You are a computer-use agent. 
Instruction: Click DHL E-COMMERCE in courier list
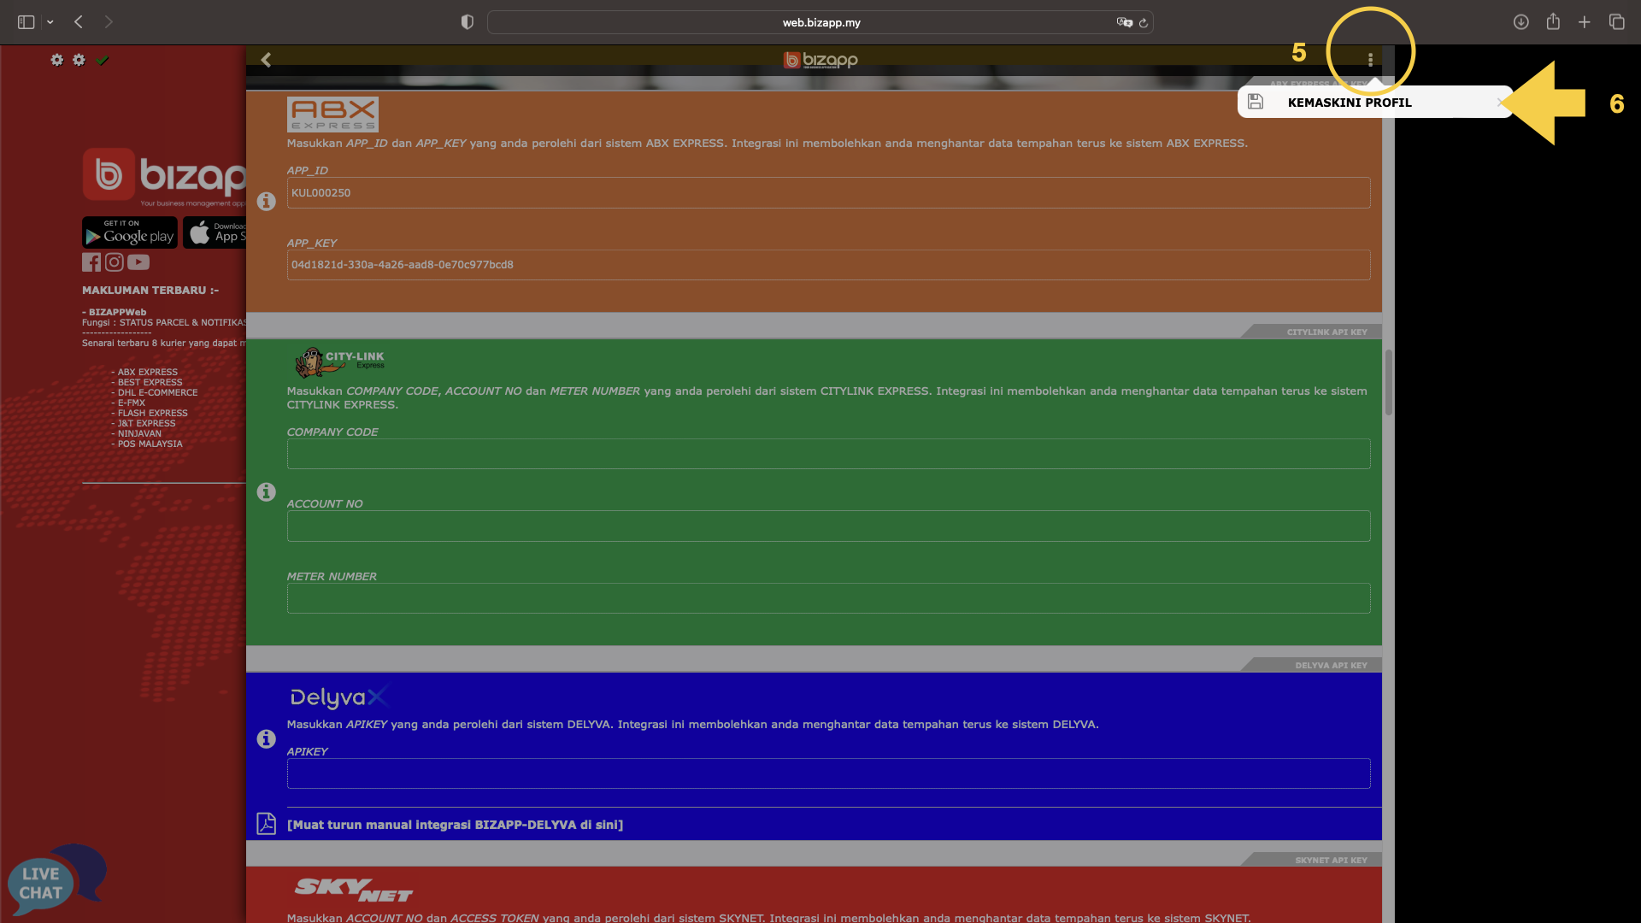pos(157,393)
